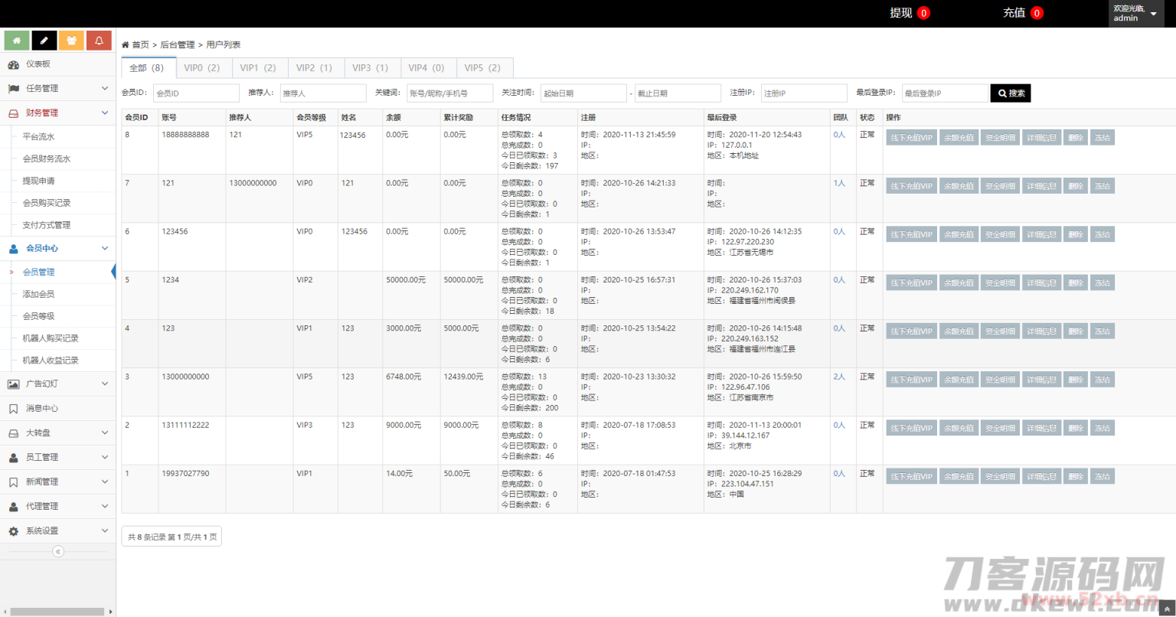Open the red notification bell icon
Viewport: 1176px width, 617px height.
(x=99, y=40)
